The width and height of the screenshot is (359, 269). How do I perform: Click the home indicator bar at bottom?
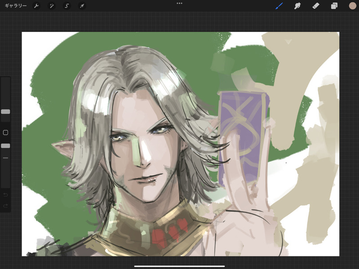coord(180,266)
